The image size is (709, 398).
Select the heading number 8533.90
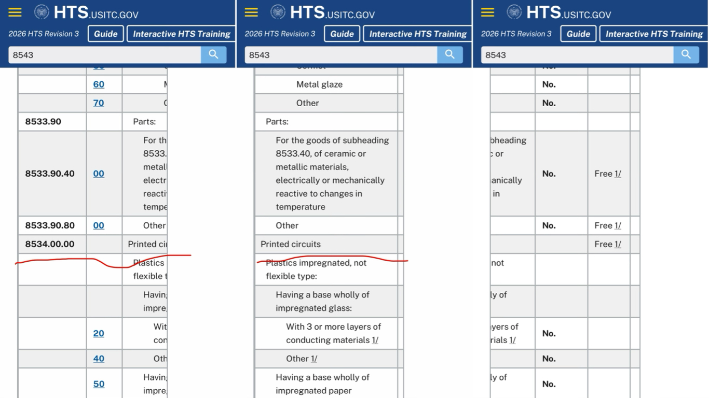pyautogui.click(x=43, y=122)
